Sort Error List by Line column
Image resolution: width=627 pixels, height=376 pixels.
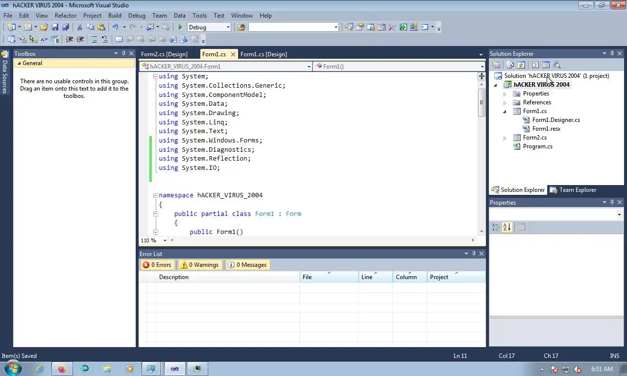375,277
